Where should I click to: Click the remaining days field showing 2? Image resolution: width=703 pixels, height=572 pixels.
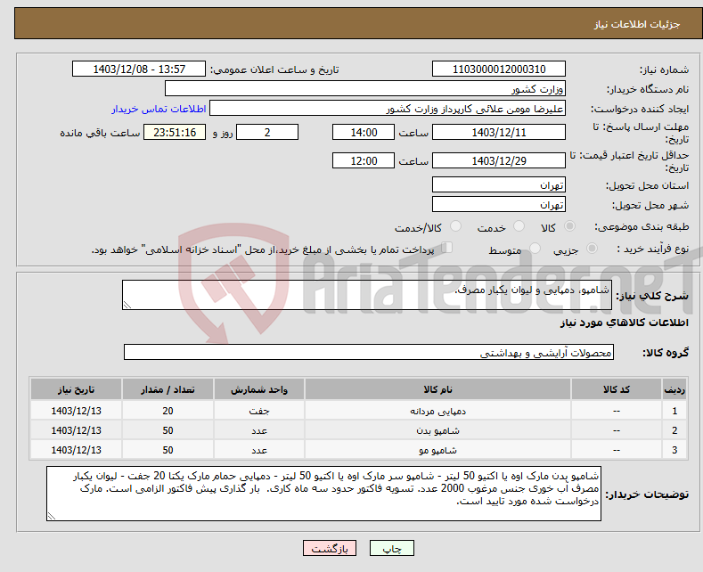click(267, 132)
